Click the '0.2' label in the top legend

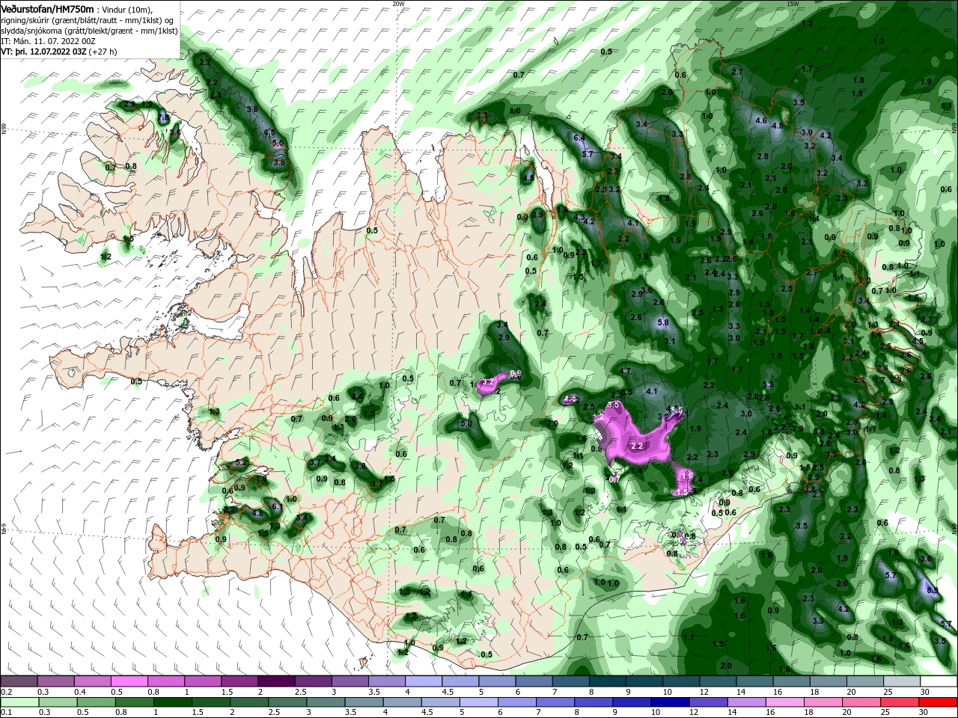tap(5, 693)
